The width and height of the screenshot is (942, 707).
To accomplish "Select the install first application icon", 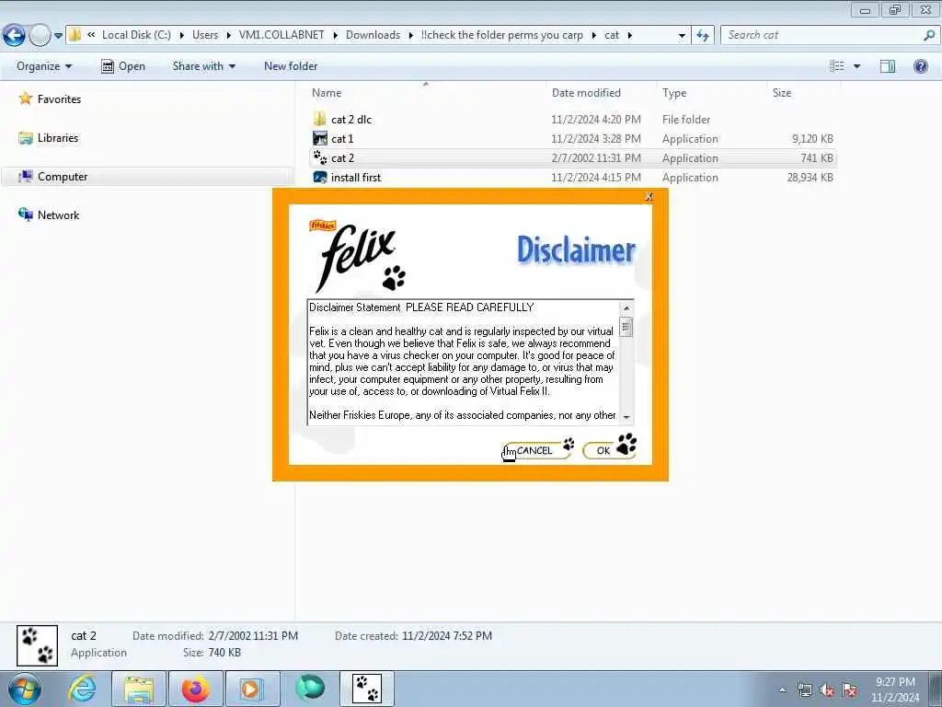I will pos(320,178).
